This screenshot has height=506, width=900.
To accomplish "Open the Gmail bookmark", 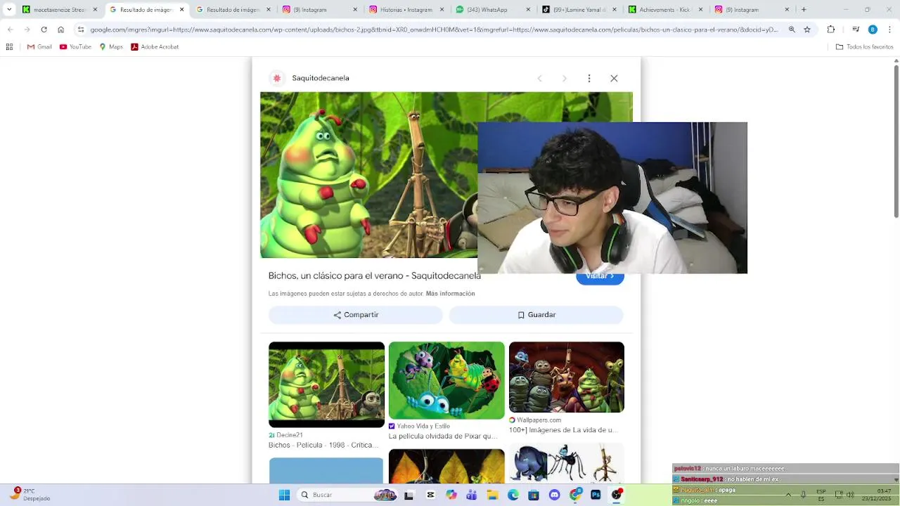I will coord(39,47).
